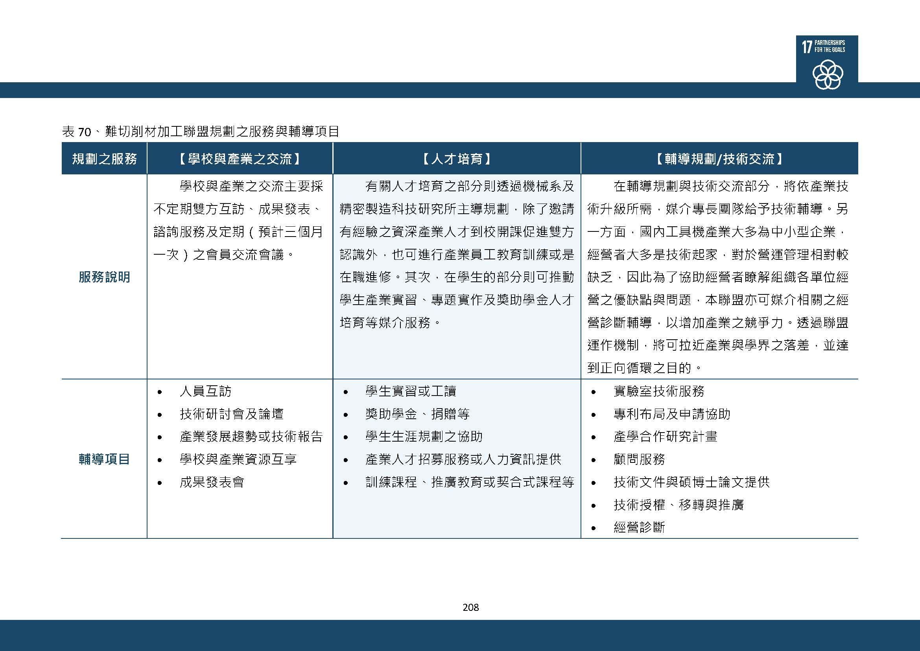The width and height of the screenshot is (920, 651).
Task: Click the bullet item 產業人才招募服務或人力資訊提供
Action: (x=463, y=459)
